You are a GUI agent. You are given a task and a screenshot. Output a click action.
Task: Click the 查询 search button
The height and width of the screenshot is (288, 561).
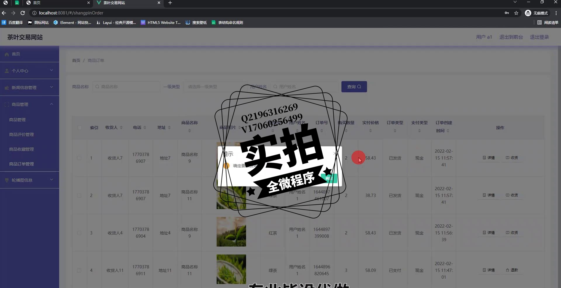click(354, 87)
